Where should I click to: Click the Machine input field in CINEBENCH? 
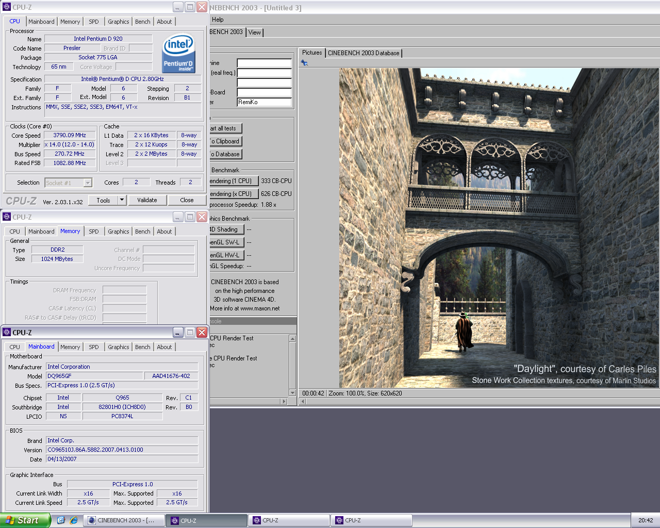265,63
